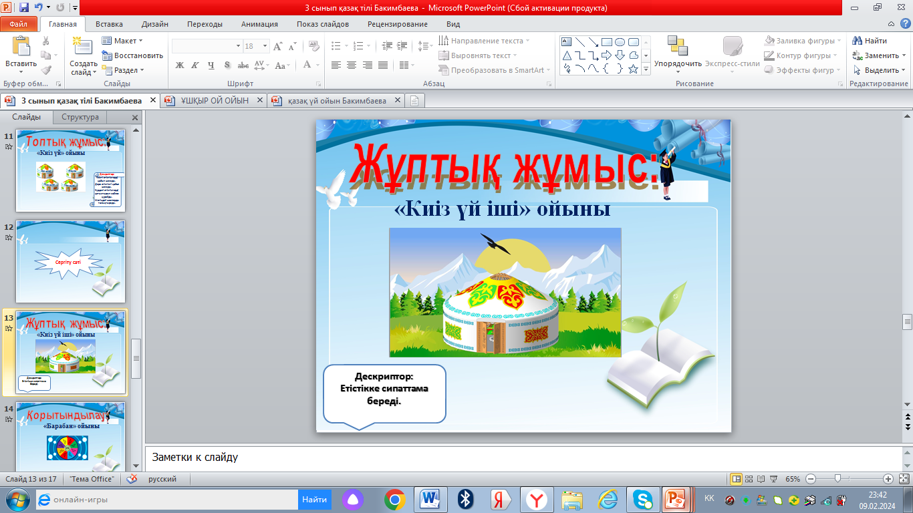Viewport: 913px width, 513px height.
Task: Toggle italic formatting button К
Action: 195,65
